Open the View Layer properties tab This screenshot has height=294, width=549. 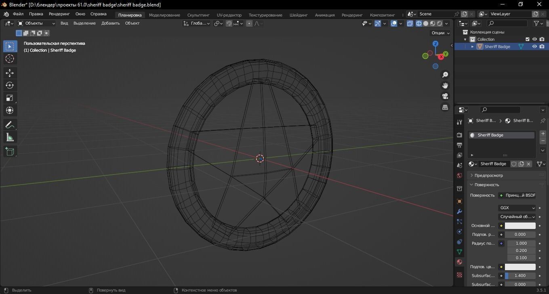coord(459,155)
